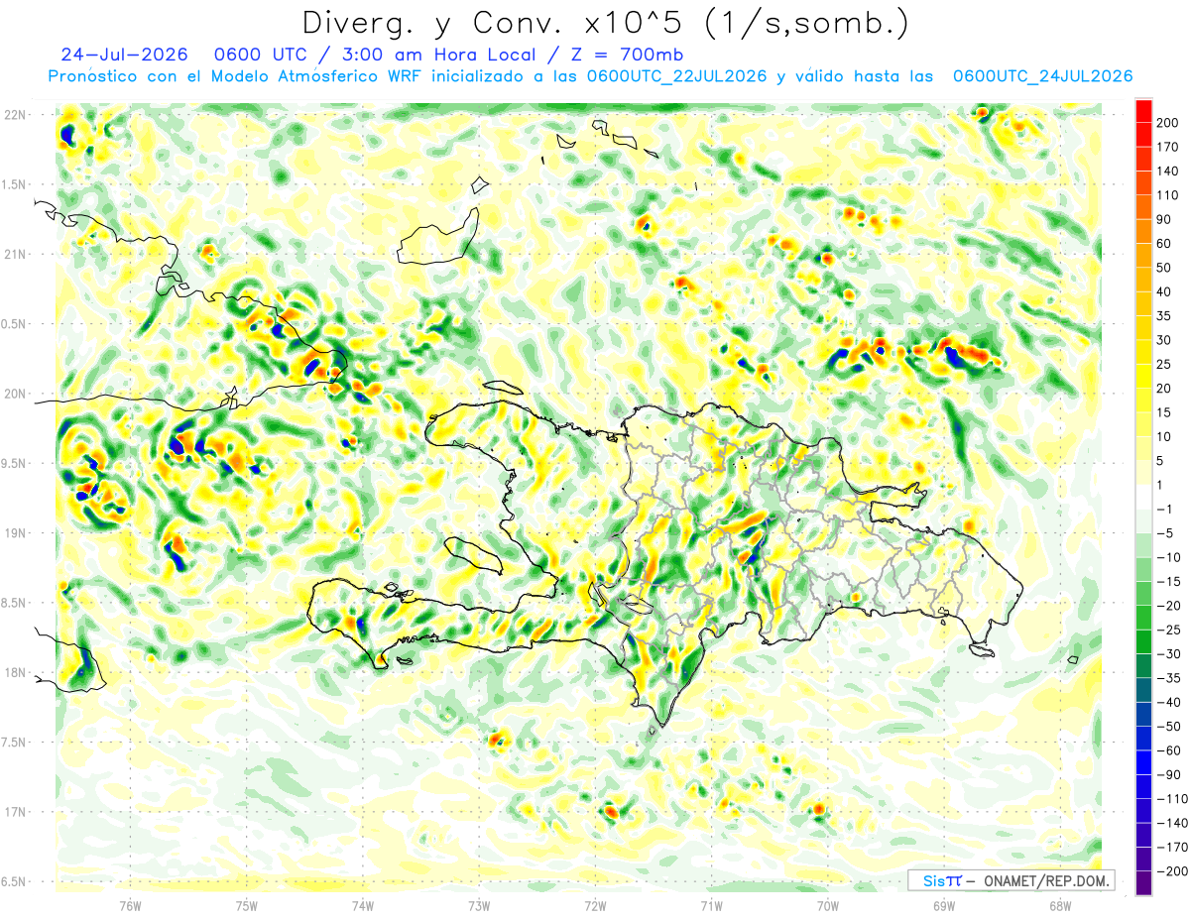The width and height of the screenshot is (1190, 919).
Task: Click the dark red swatch above 200
Action: [x=1143, y=111]
